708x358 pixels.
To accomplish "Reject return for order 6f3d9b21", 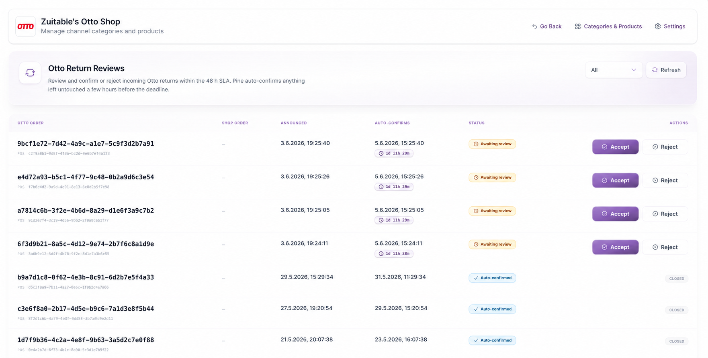I will (665, 247).
